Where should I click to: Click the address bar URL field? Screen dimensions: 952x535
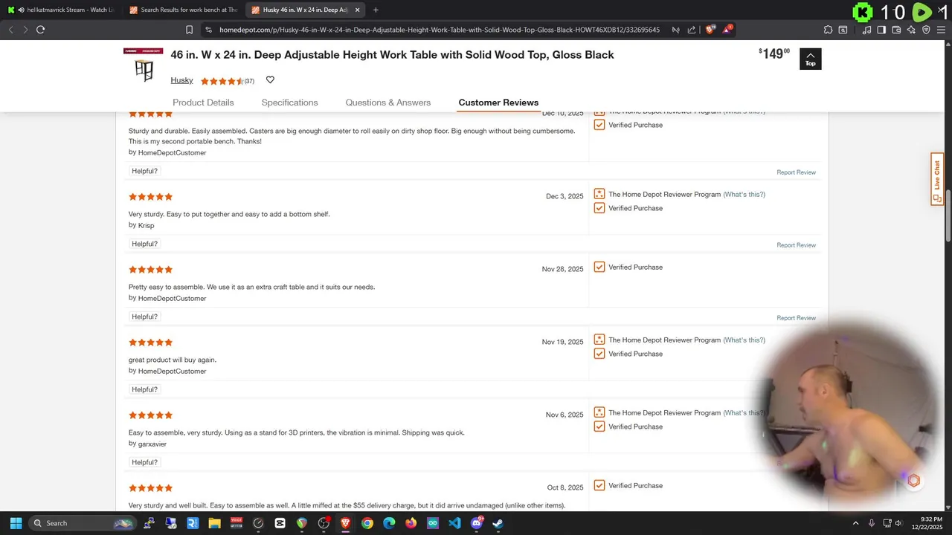tap(439, 30)
